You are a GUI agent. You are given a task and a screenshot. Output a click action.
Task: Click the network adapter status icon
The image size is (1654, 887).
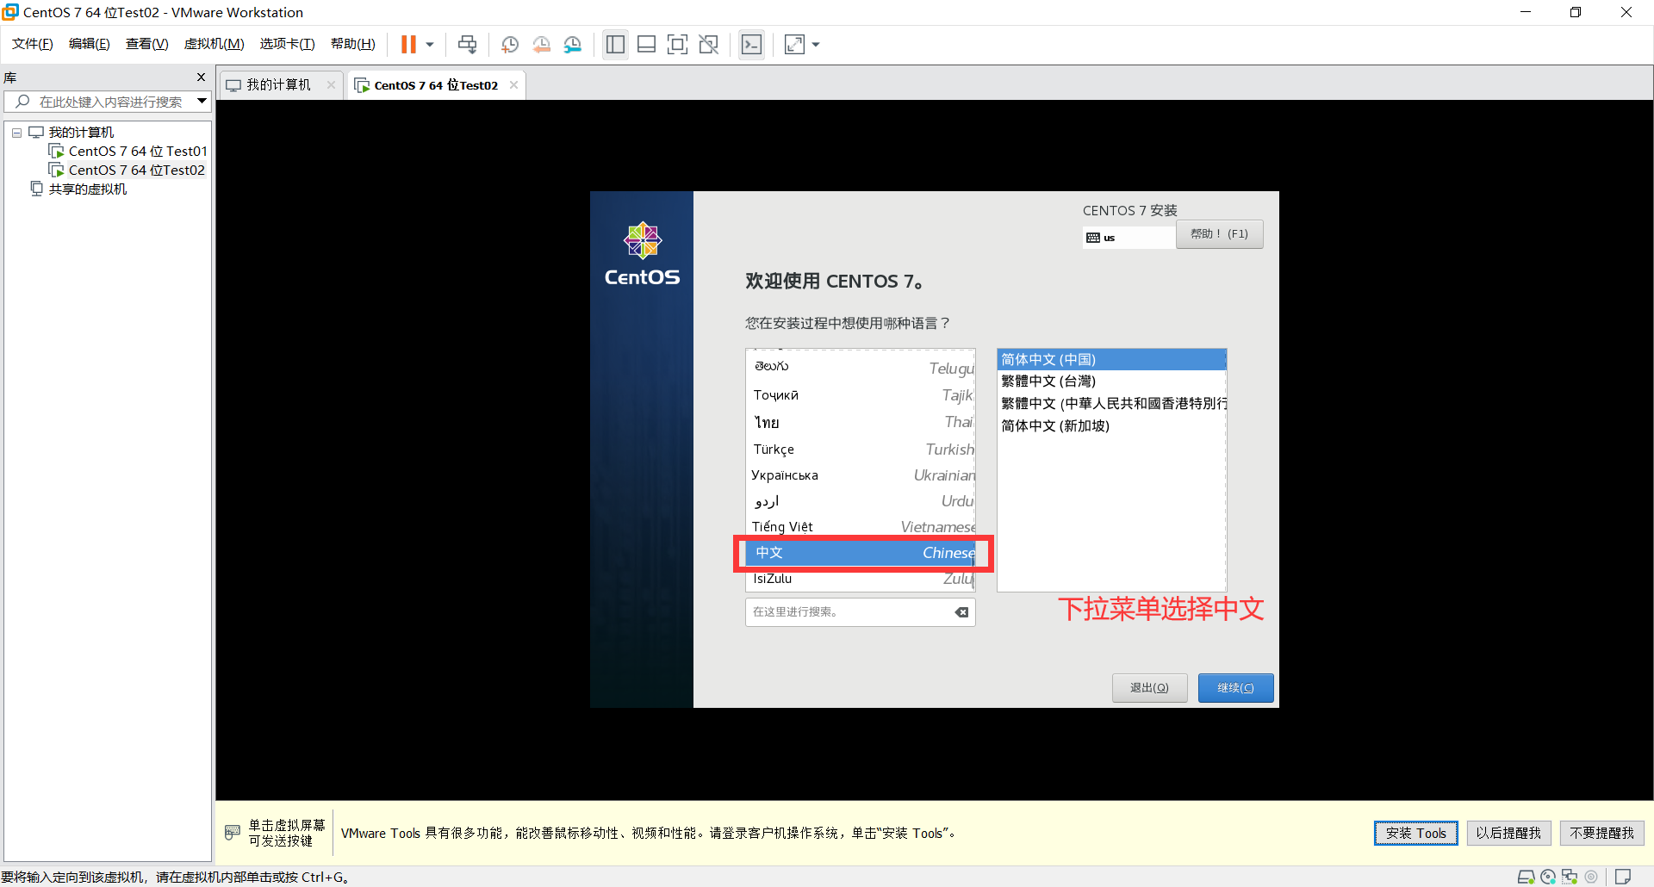tap(1570, 877)
